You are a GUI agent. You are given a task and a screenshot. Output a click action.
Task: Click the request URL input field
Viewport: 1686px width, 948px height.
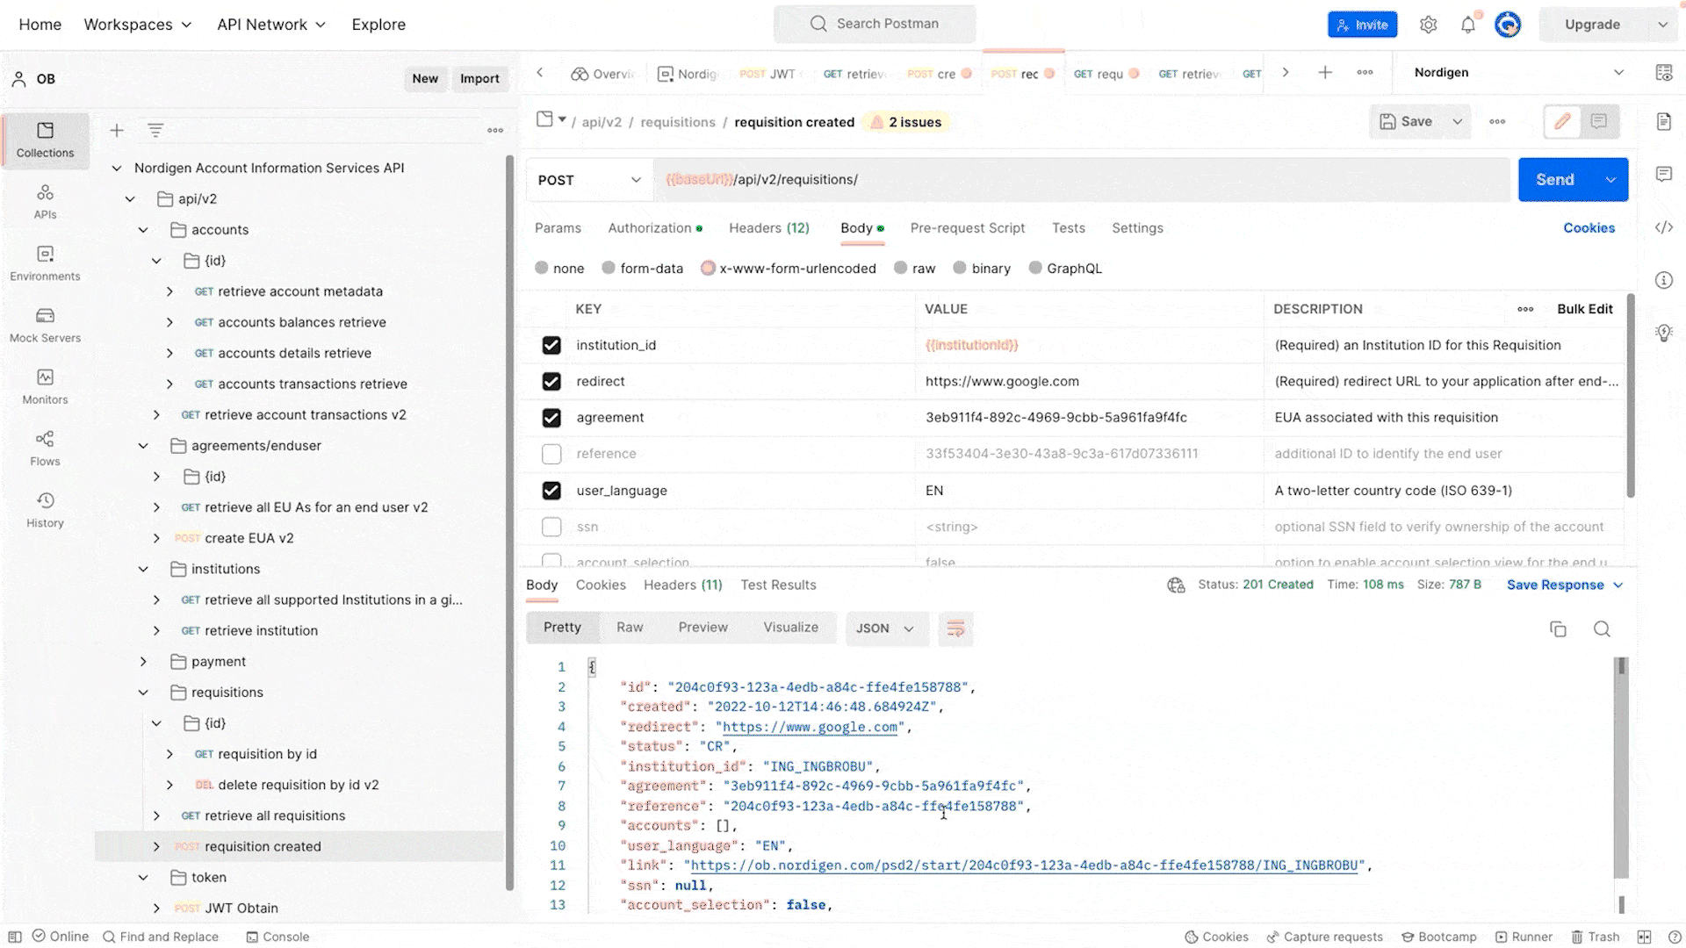coord(1080,180)
